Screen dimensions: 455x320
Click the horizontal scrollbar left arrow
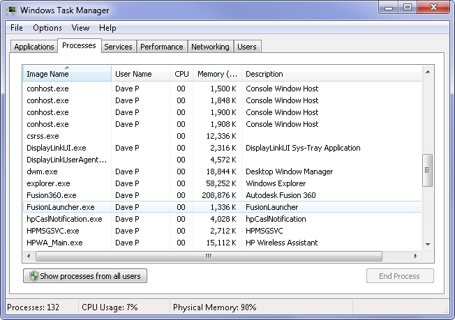point(29,256)
